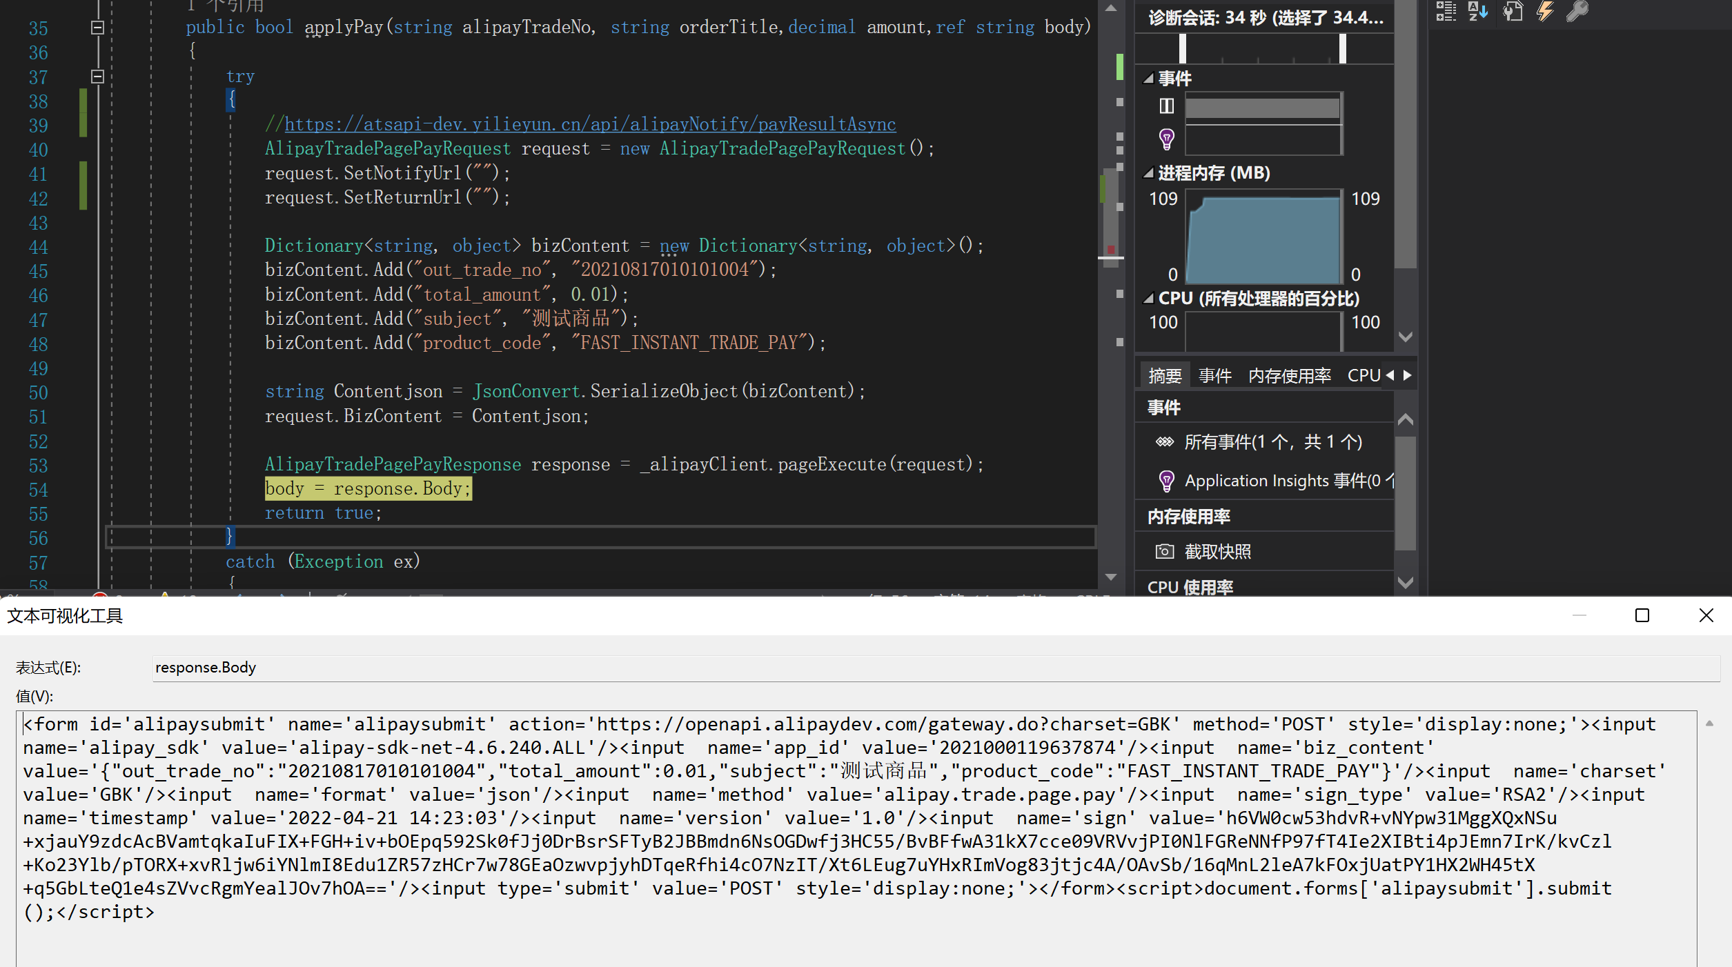
Task: Collapse the 进程内存 (MB) graph section
Action: point(1148,173)
